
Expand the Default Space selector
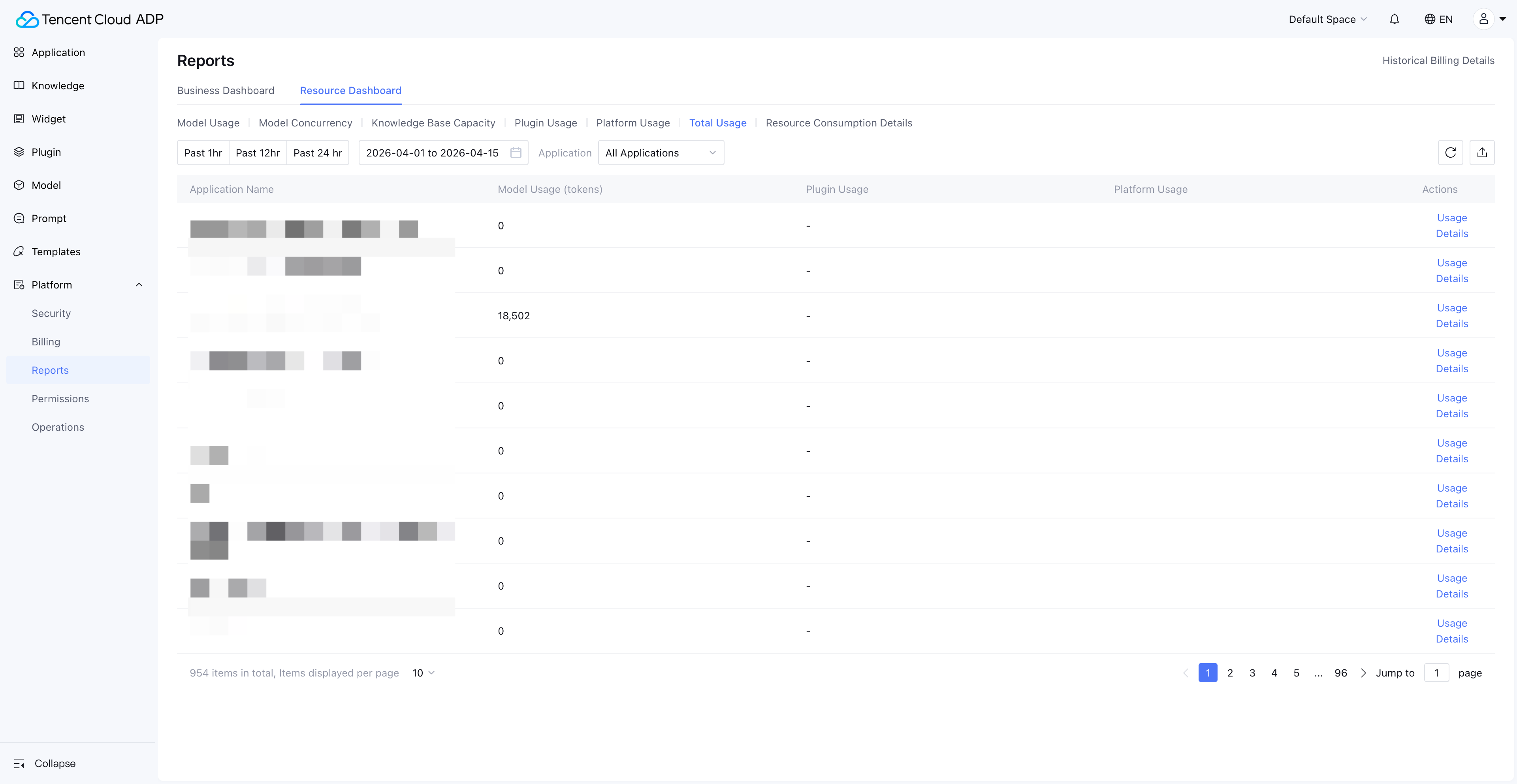(x=1327, y=19)
